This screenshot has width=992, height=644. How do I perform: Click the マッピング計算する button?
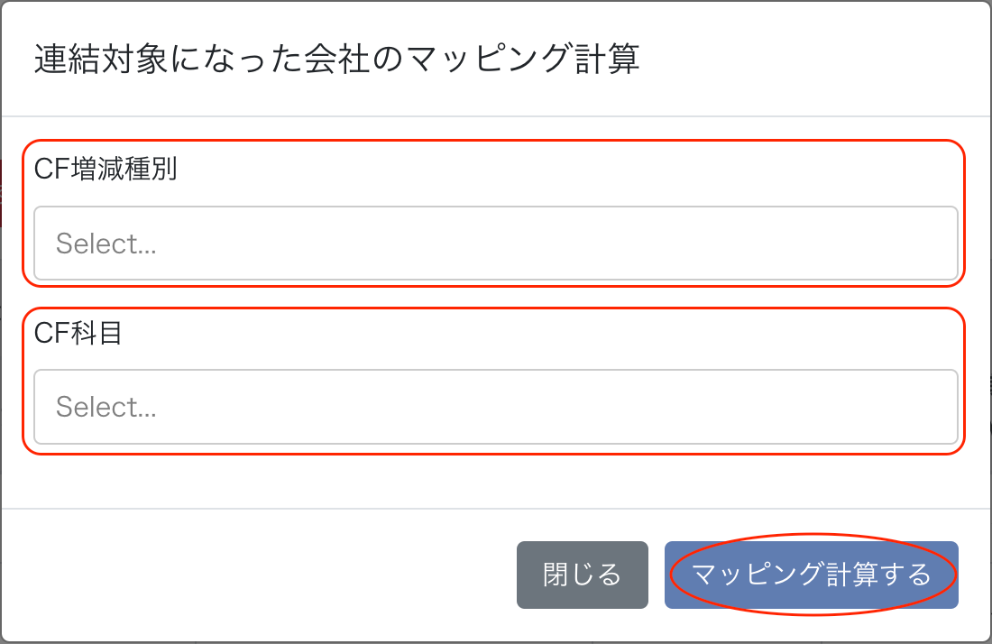811,575
